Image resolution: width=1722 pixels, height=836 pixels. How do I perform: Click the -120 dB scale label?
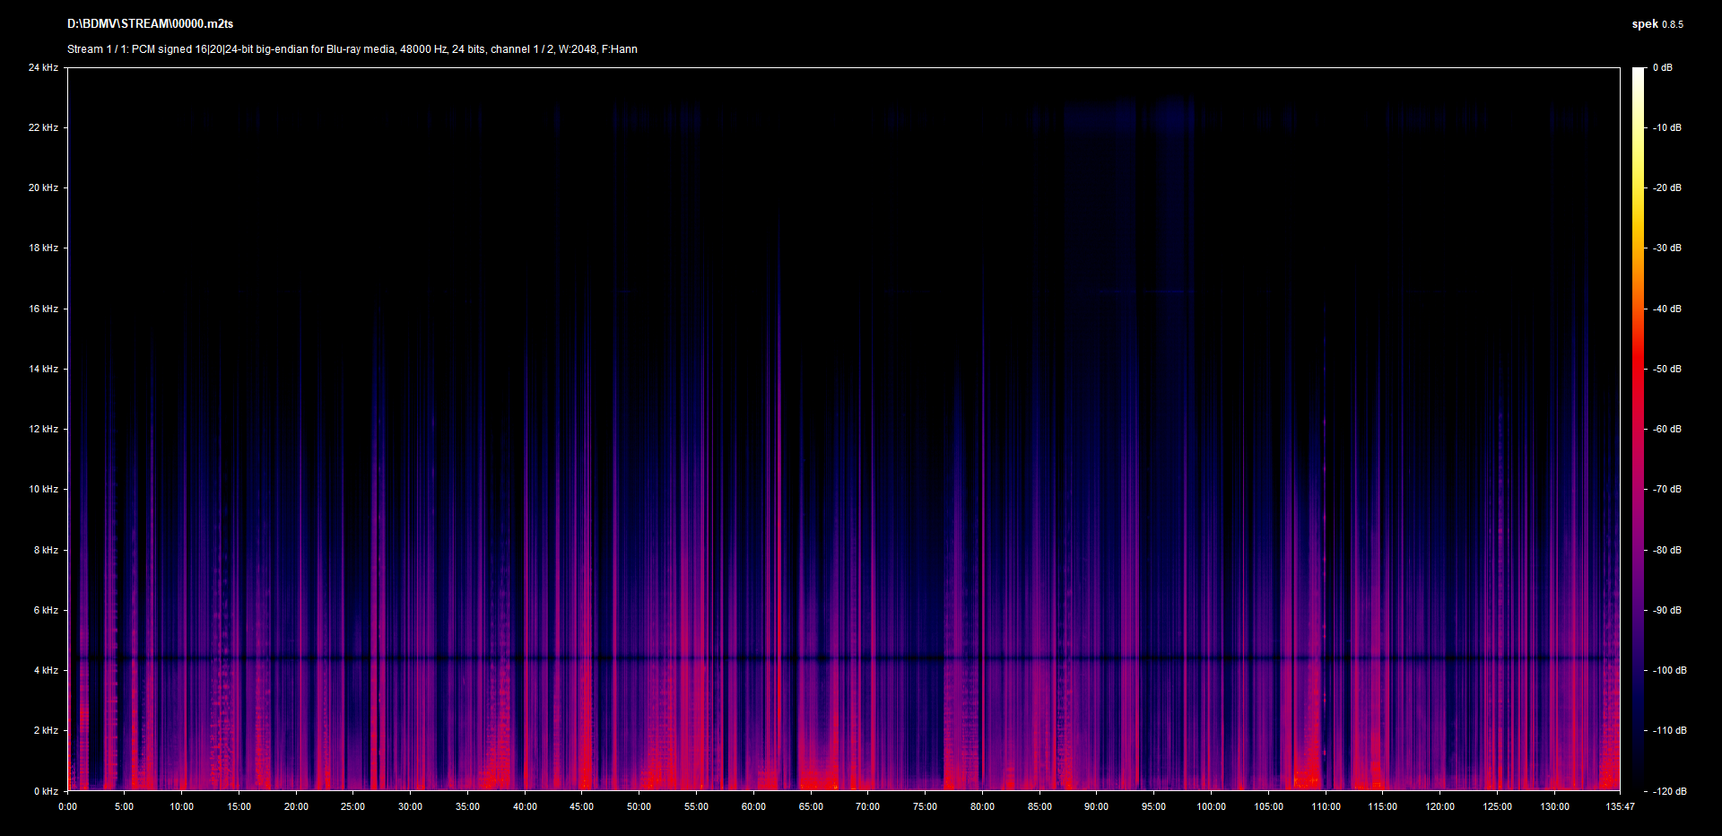pos(1668,791)
